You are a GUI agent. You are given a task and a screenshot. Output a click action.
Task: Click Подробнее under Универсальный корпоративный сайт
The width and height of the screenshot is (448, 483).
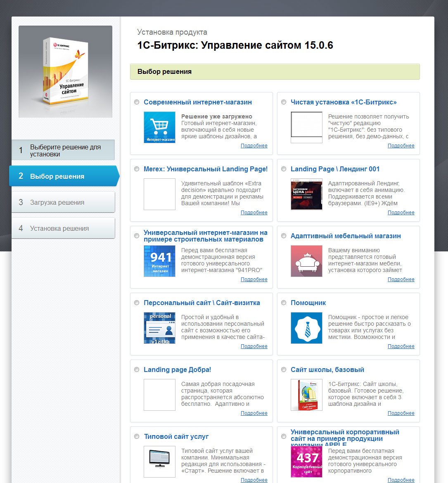pos(401,480)
